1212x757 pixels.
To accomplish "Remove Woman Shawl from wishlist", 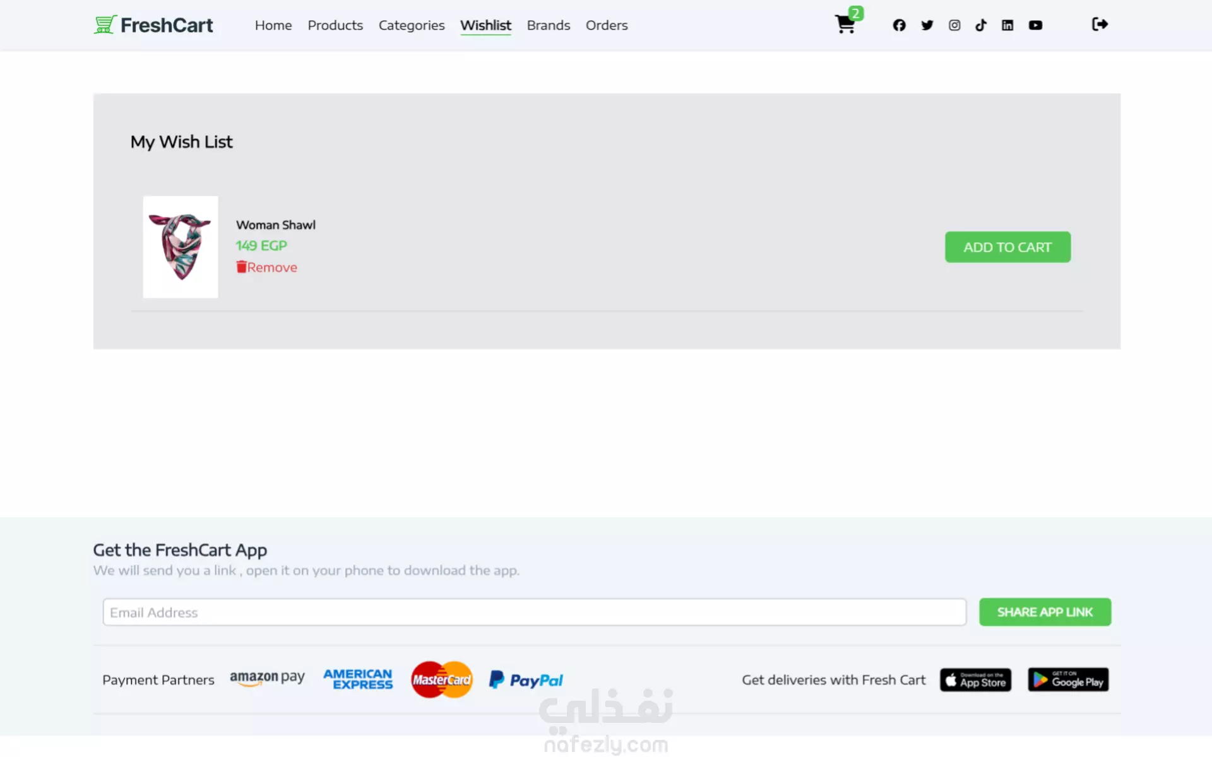I will pyautogui.click(x=266, y=267).
